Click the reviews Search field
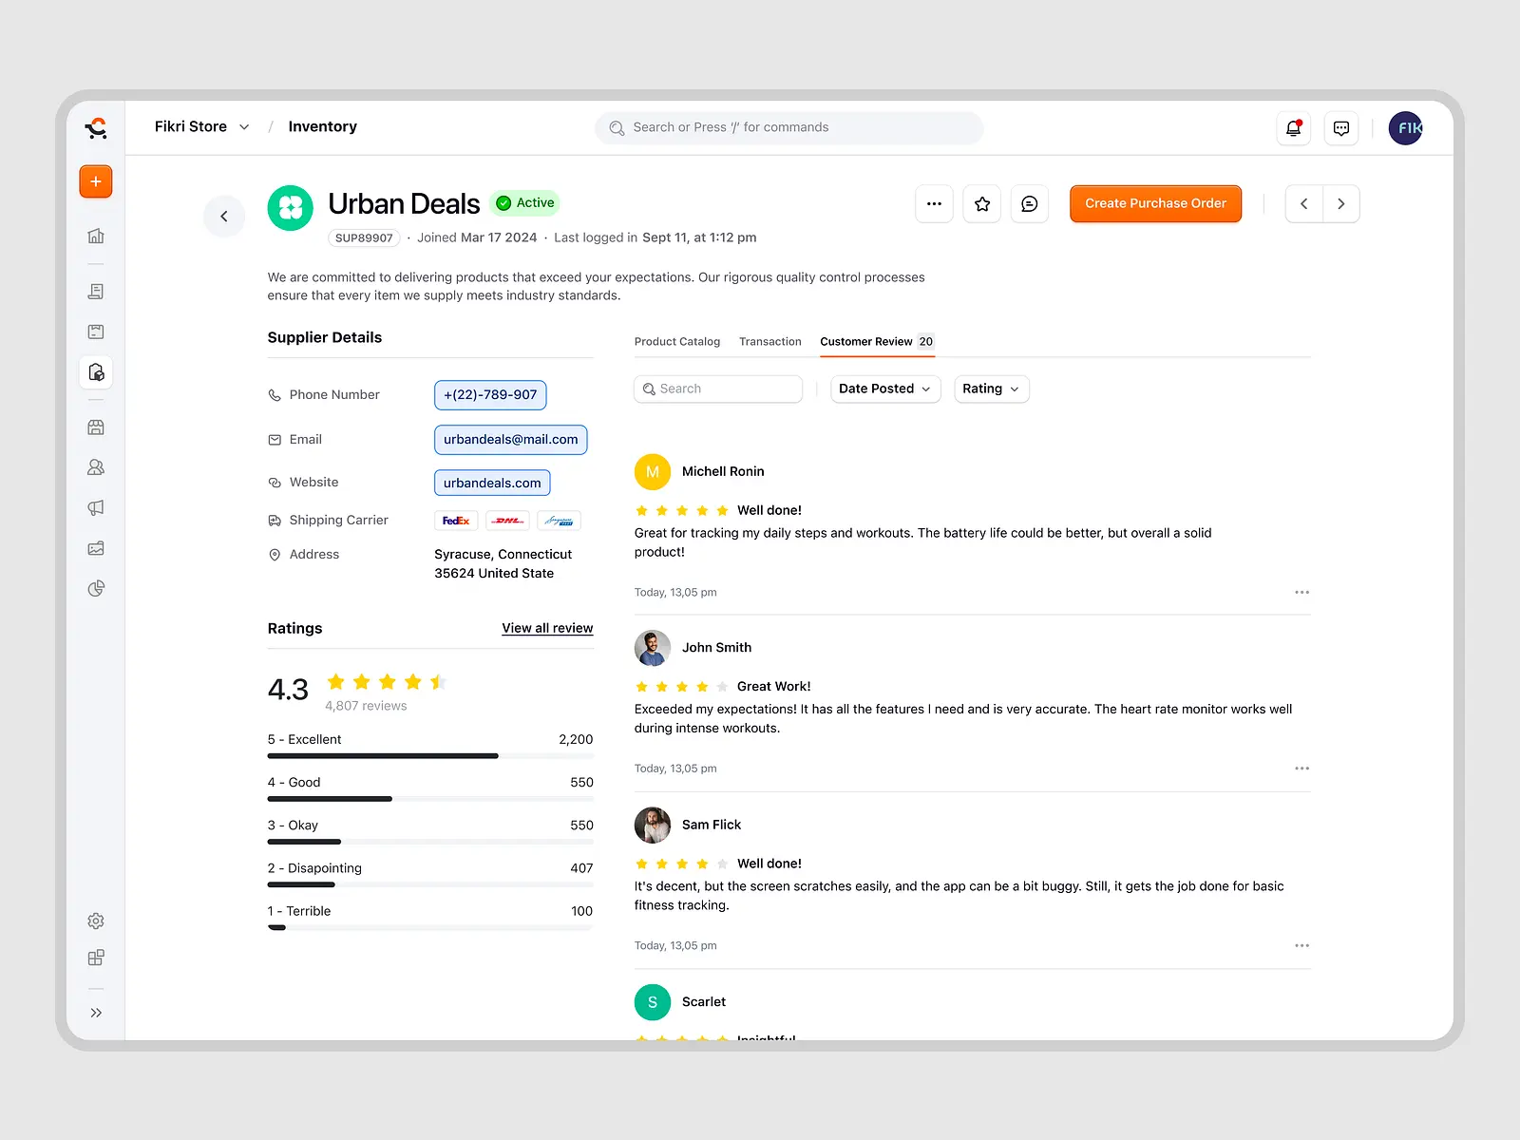 coord(718,389)
